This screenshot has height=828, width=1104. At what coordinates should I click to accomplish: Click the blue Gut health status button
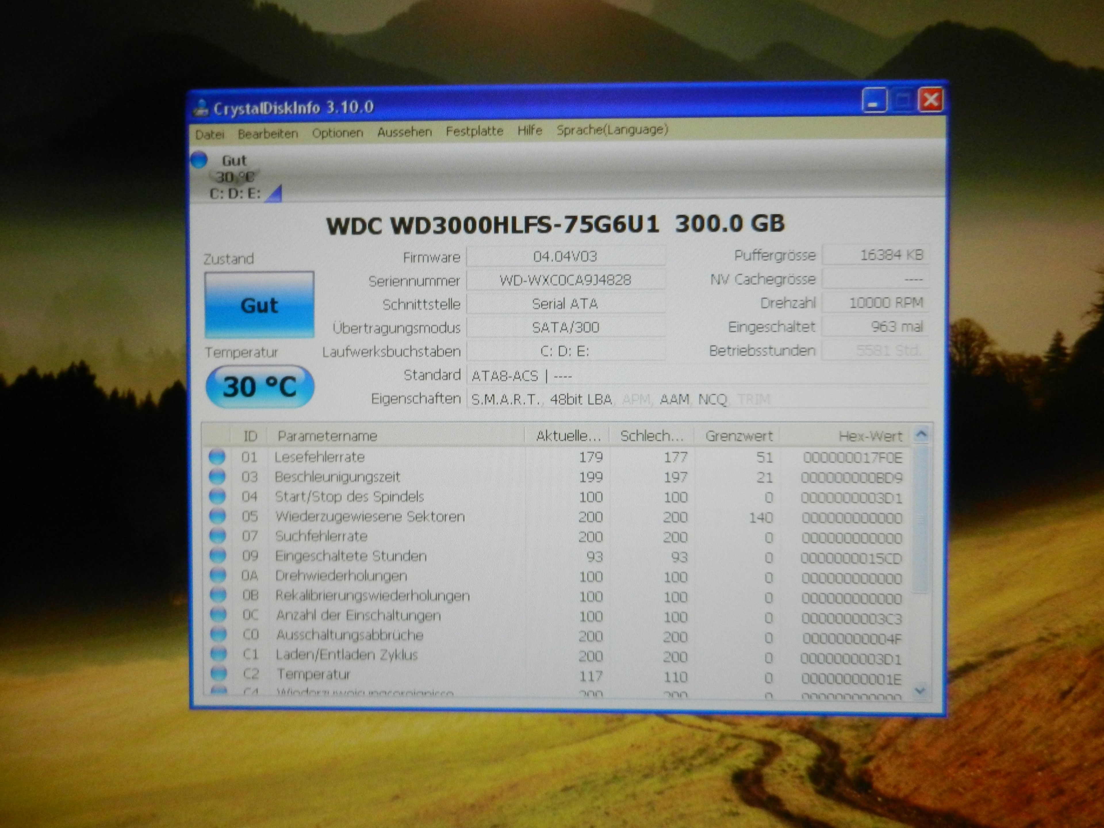point(259,305)
